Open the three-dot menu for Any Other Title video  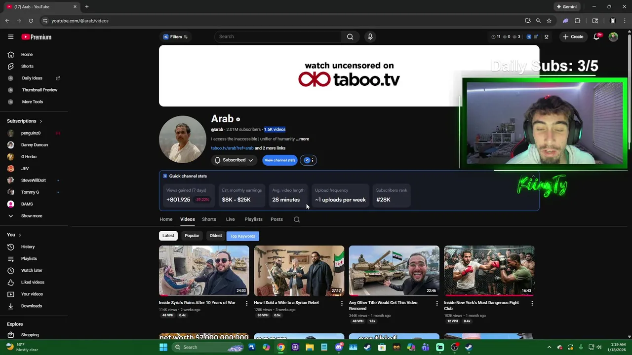(x=436, y=303)
